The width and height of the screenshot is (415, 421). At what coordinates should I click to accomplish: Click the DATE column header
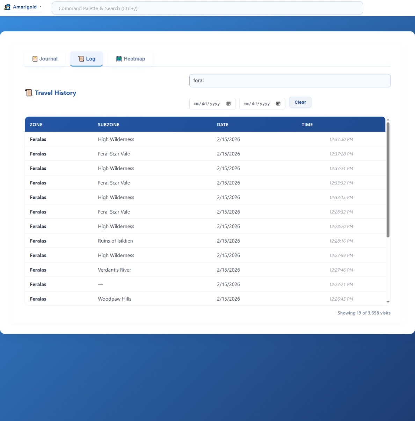(x=223, y=125)
